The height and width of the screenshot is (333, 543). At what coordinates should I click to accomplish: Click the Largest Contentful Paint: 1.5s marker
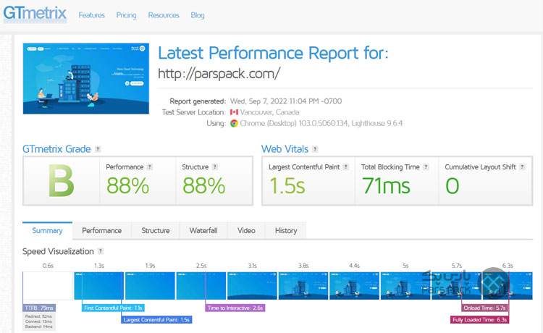156,319
